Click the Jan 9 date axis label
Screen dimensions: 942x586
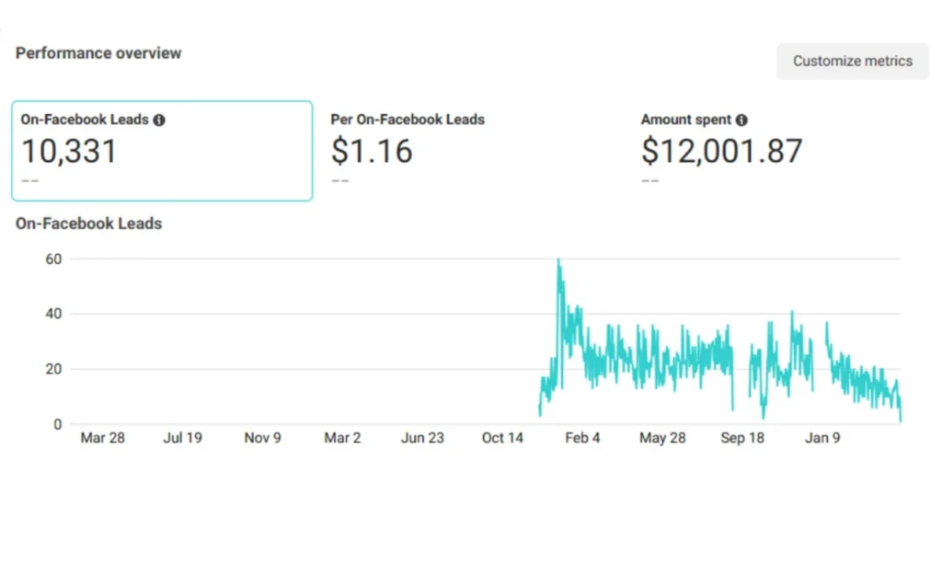click(x=822, y=438)
